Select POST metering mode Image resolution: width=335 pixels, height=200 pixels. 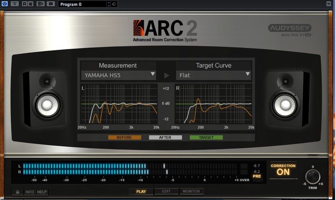[258, 180]
